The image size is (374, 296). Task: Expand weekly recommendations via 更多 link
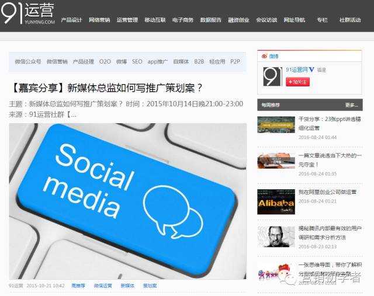[351, 105]
